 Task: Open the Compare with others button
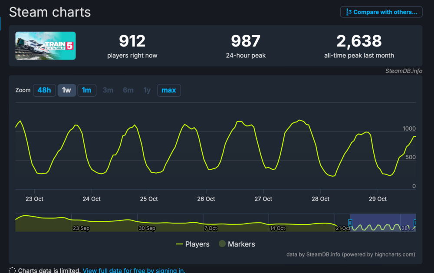(x=381, y=12)
